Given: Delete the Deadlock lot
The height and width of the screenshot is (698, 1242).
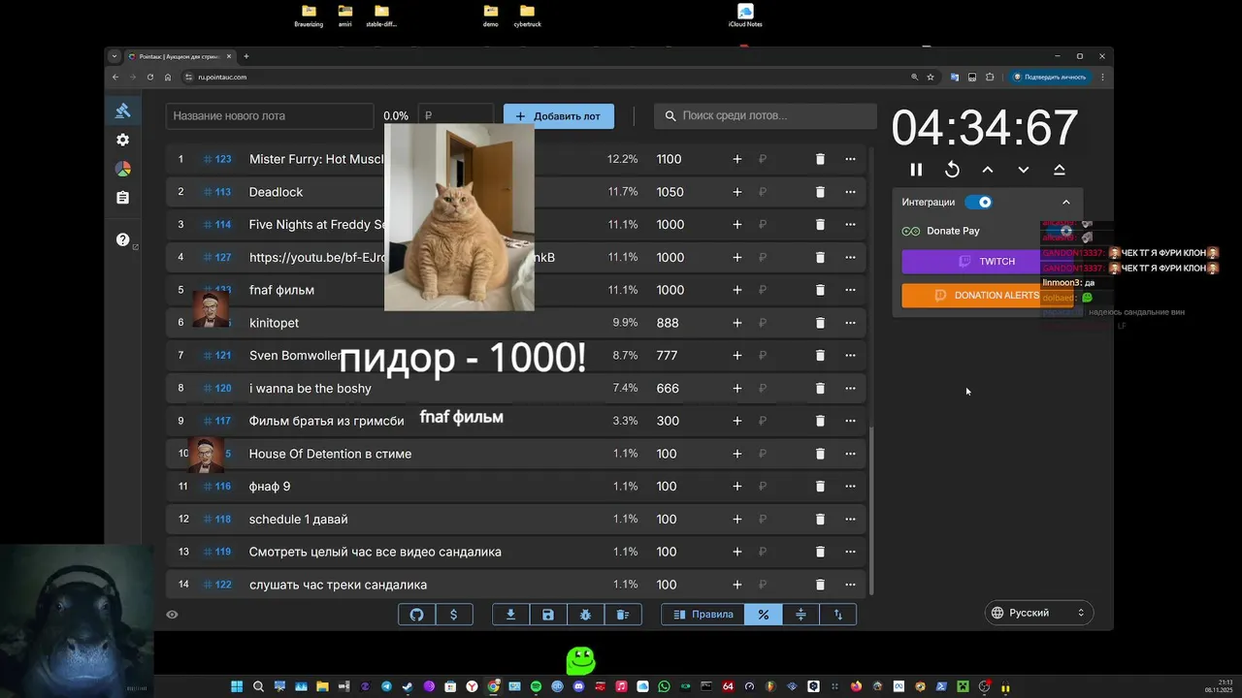Looking at the screenshot, I should click(820, 192).
